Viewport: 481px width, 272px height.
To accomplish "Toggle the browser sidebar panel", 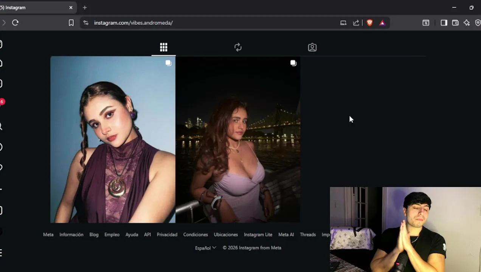I will coord(444,23).
